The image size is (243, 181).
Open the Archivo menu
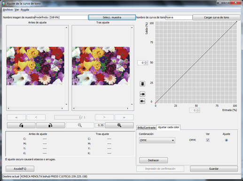[8, 10]
